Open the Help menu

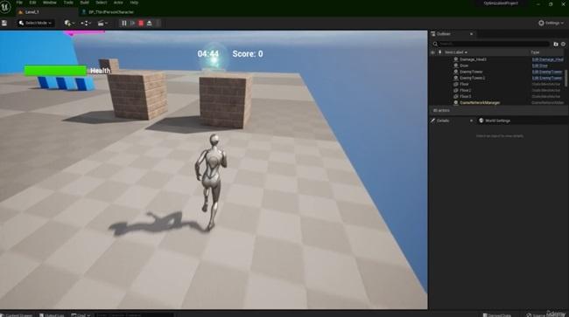tap(134, 3)
